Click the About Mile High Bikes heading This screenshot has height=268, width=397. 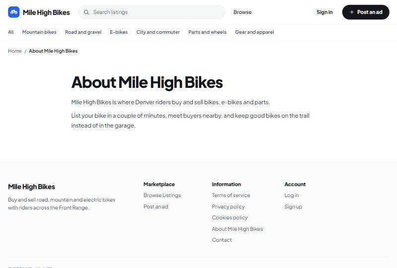pyautogui.click(x=147, y=82)
